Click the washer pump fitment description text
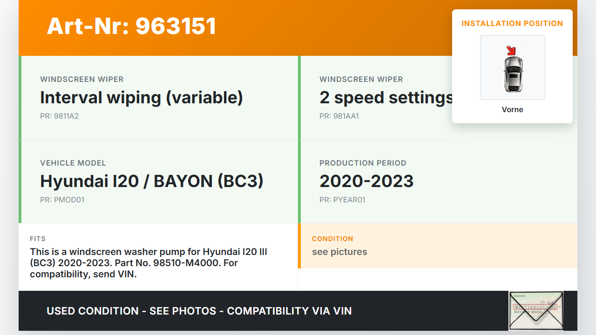Image resolution: width=596 pixels, height=335 pixels. click(149, 263)
